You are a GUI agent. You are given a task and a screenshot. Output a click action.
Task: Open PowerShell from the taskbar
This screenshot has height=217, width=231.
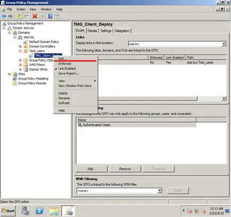pos(39,211)
